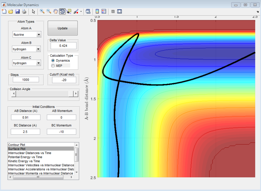Click the Collision Angle slider track
The image size is (261, 191).
click(x=42, y=94)
